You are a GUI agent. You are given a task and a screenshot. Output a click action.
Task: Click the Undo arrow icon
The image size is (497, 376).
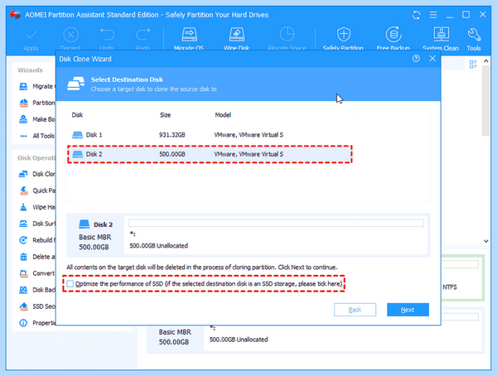click(x=107, y=35)
